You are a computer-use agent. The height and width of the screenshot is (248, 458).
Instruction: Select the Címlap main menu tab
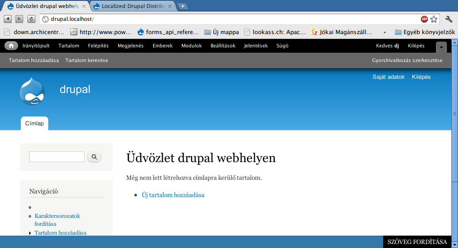click(35, 124)
